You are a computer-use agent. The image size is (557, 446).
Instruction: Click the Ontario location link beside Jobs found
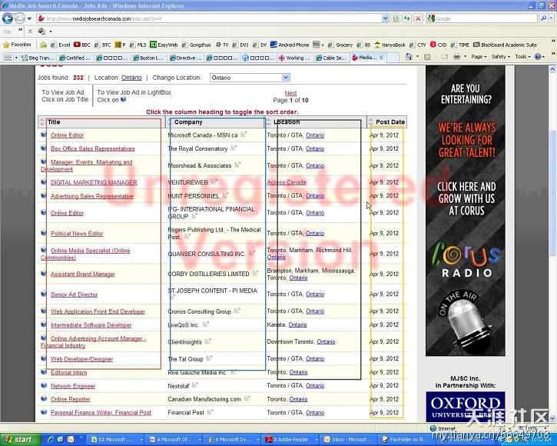coord(131,78)
